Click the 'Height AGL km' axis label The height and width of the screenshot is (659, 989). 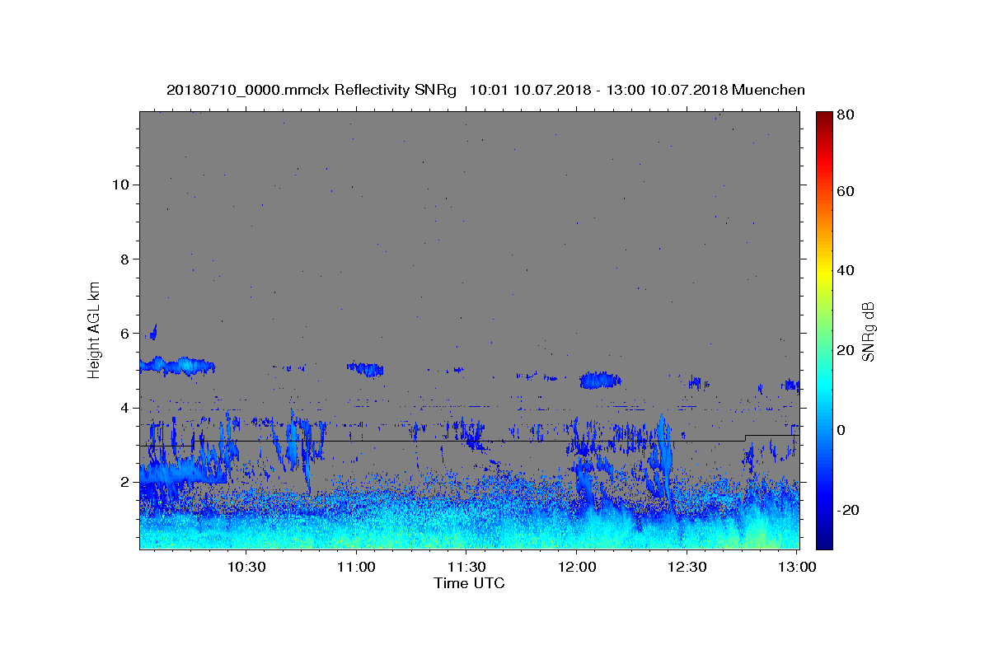(x=95, y=329)
